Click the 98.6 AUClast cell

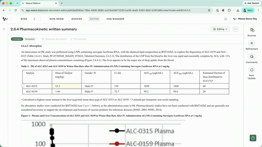185,91
